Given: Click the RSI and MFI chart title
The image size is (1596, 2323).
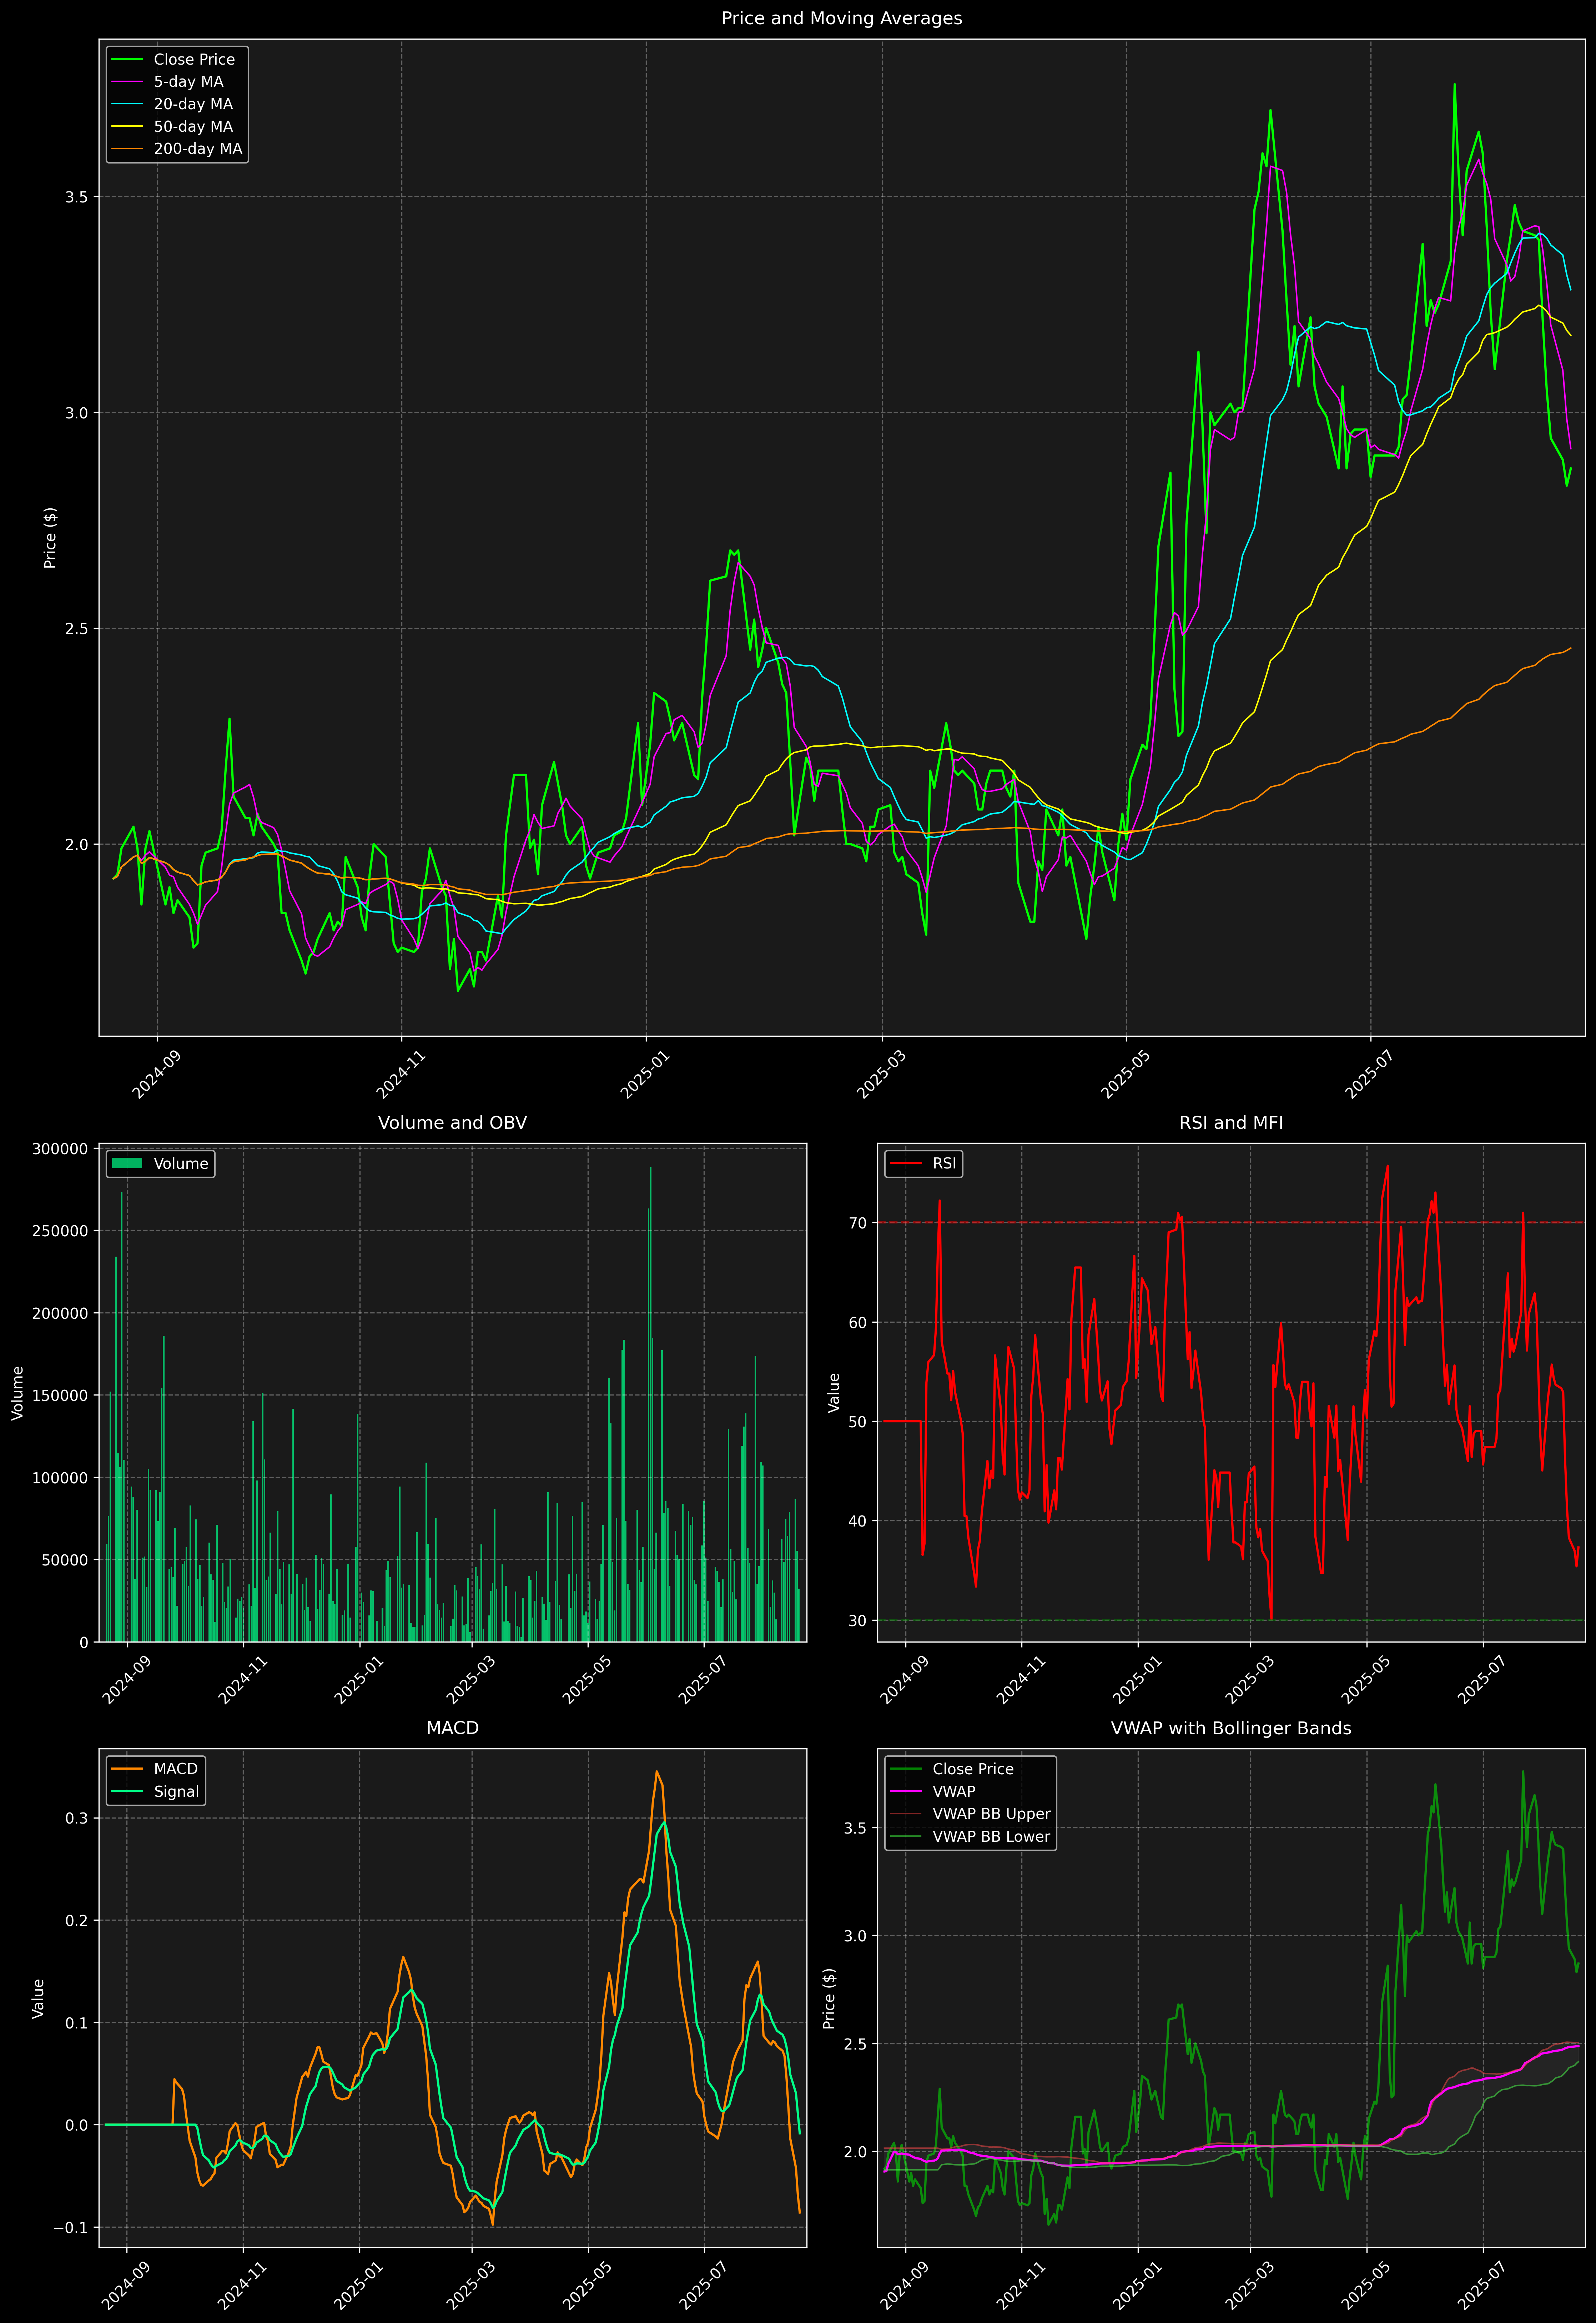Looking at the screenshot, I should coord(1230,1123).
